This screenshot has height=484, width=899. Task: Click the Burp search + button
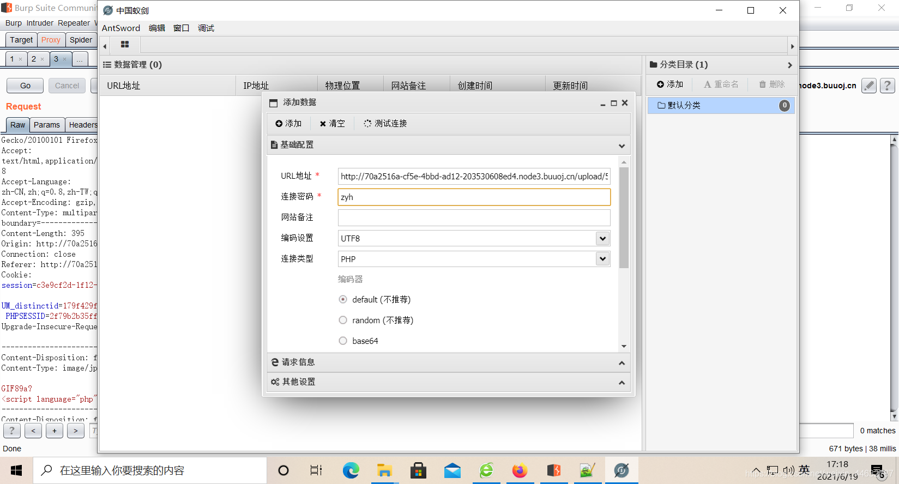point(55,431)
